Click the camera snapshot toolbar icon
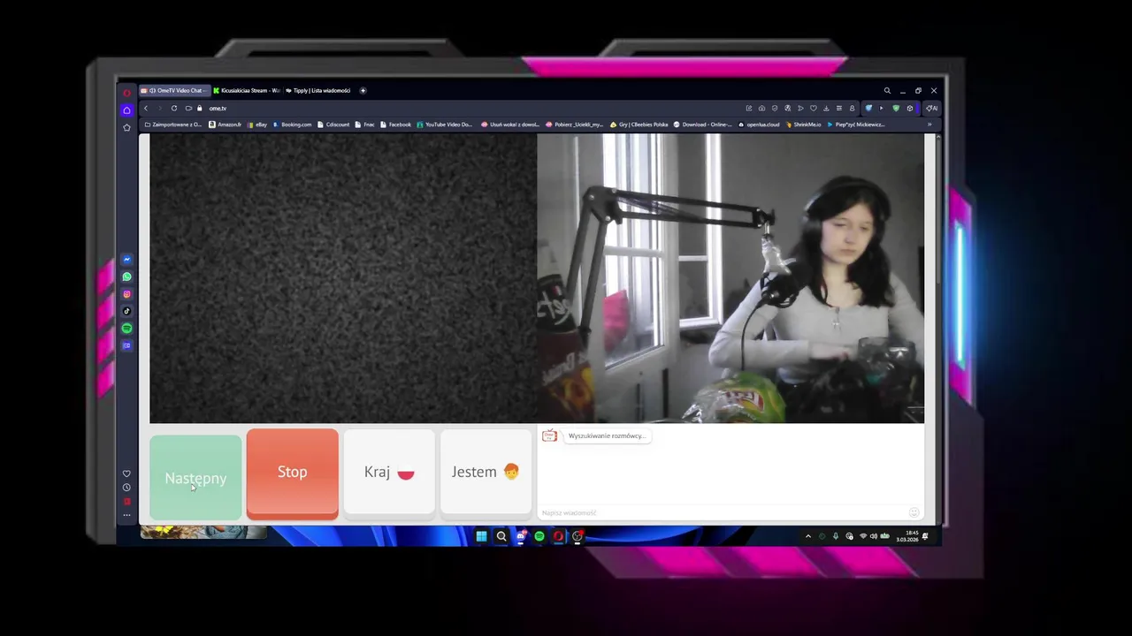The width and height of the screenshot is (1132, 636). tap(761, 108)
